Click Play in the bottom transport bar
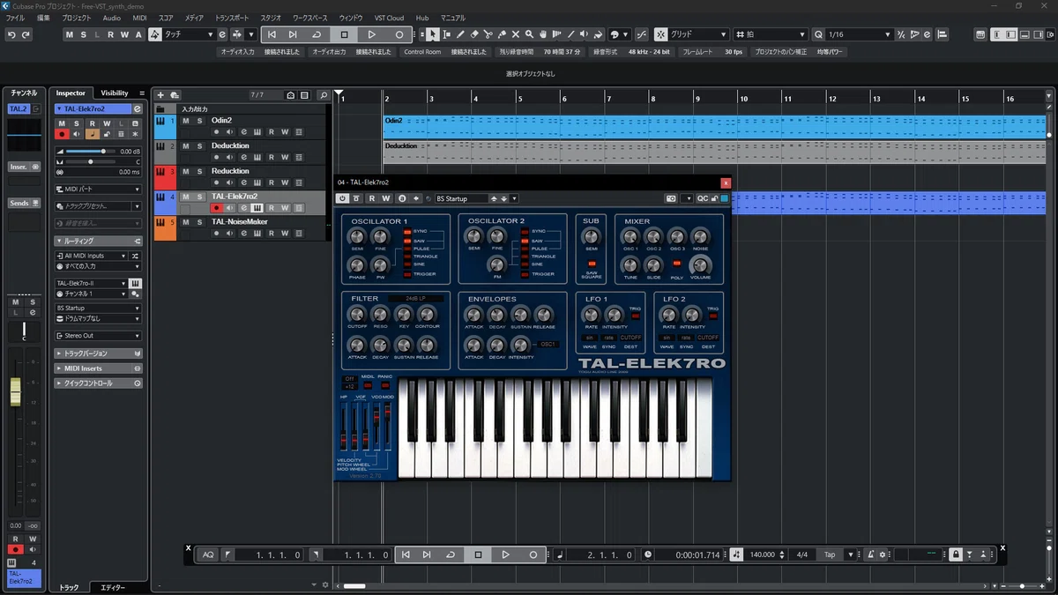Image resolution: width=1058 pixels, height=595 pixels. coord(505,554)
